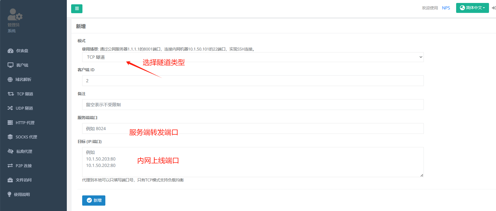Click the 模式 field label

81,41
